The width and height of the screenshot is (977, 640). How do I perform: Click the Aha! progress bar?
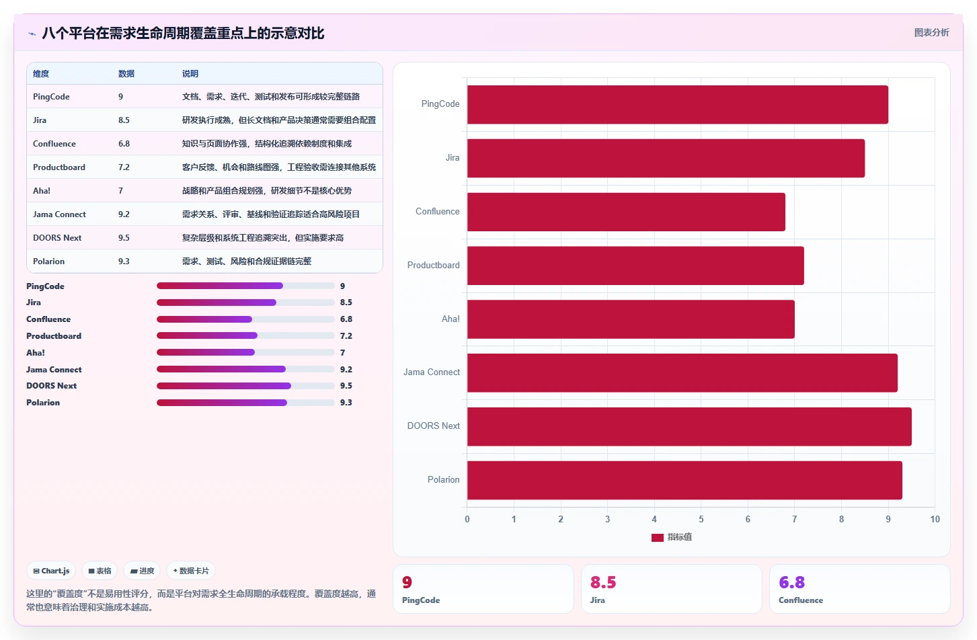[x=245, y=352]
